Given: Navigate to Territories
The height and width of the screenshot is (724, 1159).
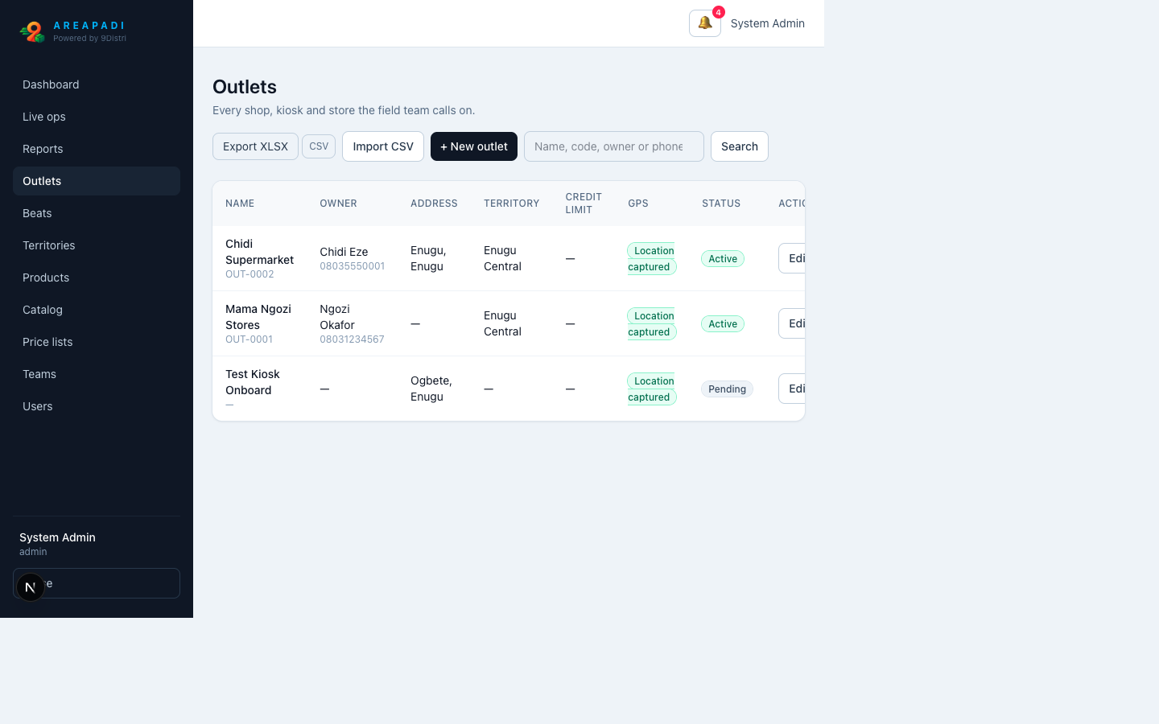Looking at the screenshot, I should click(97, 245).
